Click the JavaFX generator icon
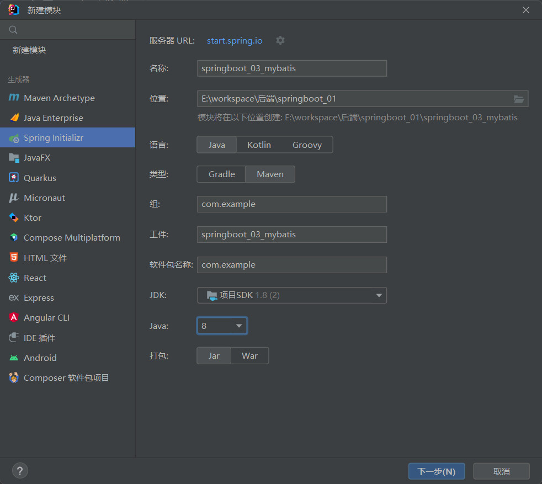 [x=14, y=158]
